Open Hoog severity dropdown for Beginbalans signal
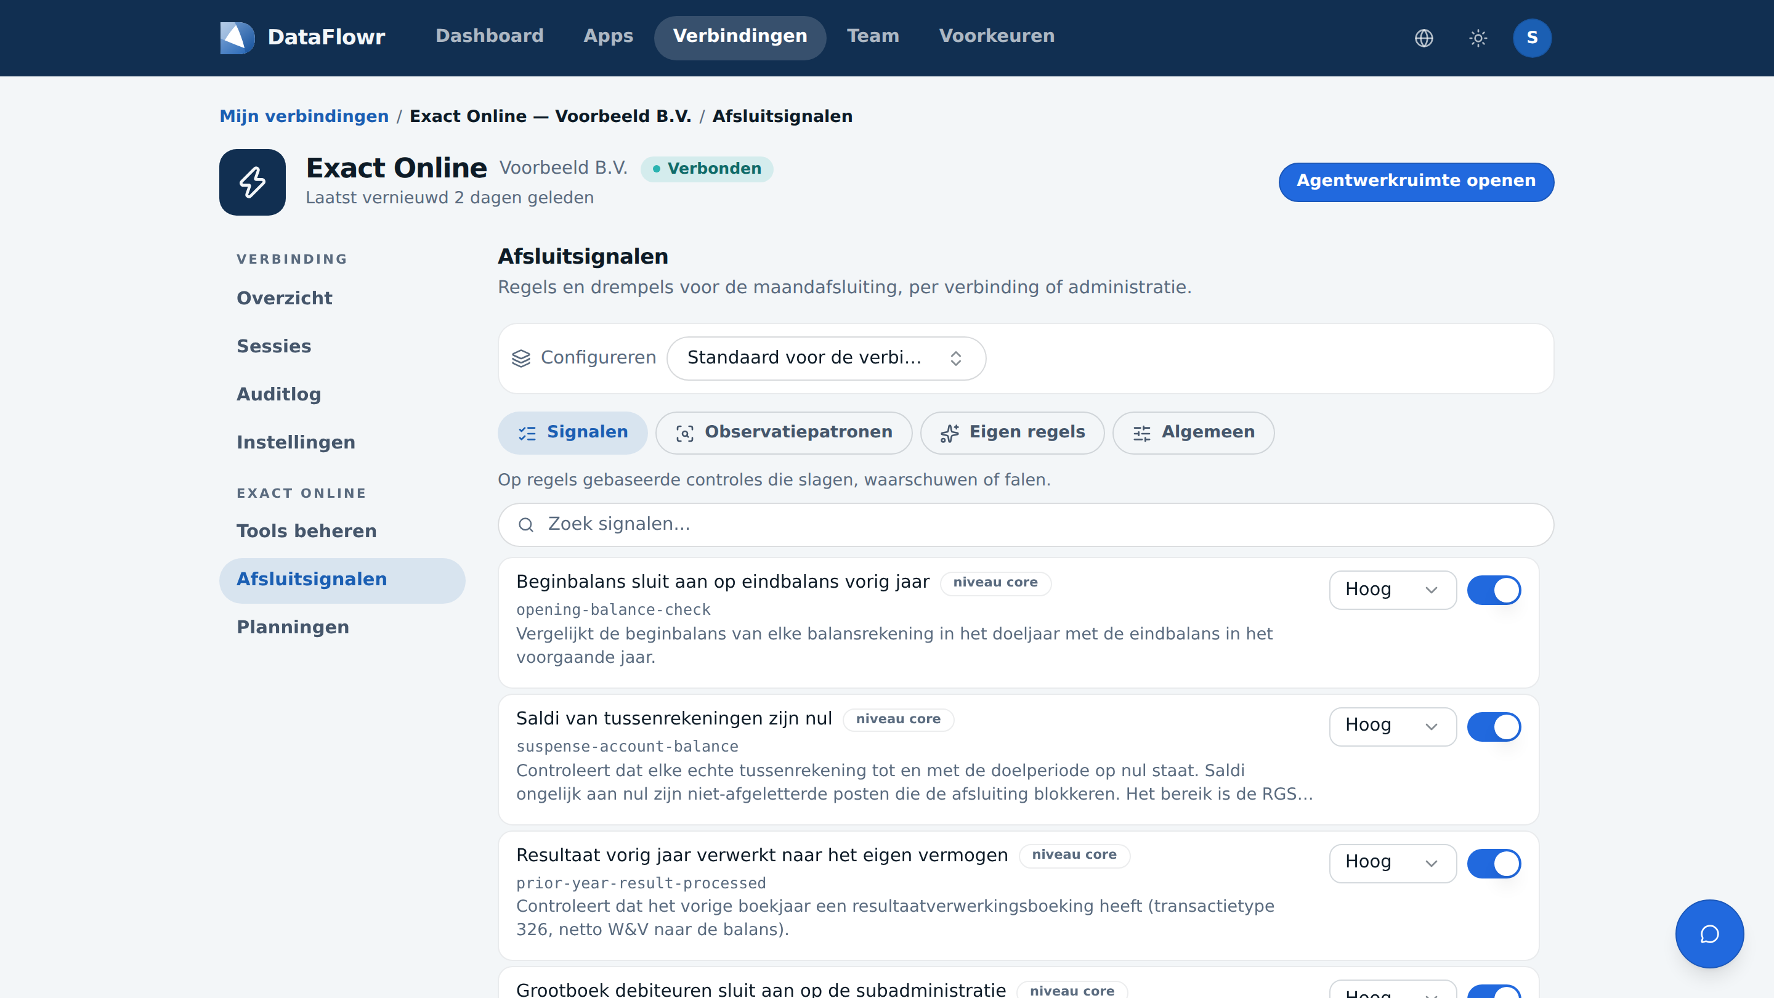This screenshot has width=1774, height=998. 1393,590
